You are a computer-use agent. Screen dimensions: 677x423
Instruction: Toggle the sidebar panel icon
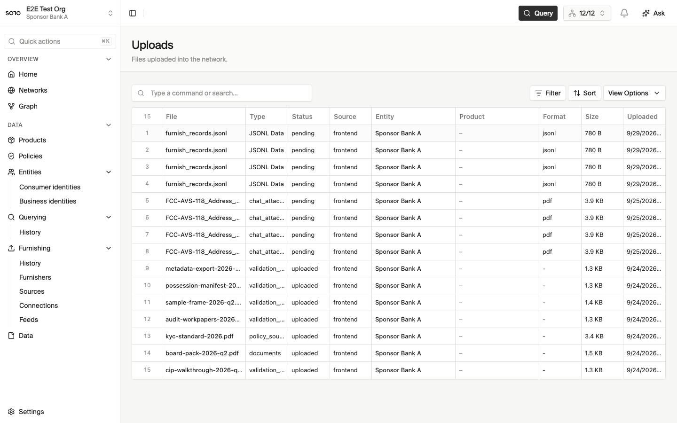133,13
